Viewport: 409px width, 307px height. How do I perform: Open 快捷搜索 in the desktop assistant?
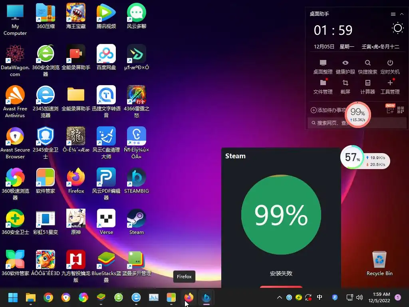(367, 67)
